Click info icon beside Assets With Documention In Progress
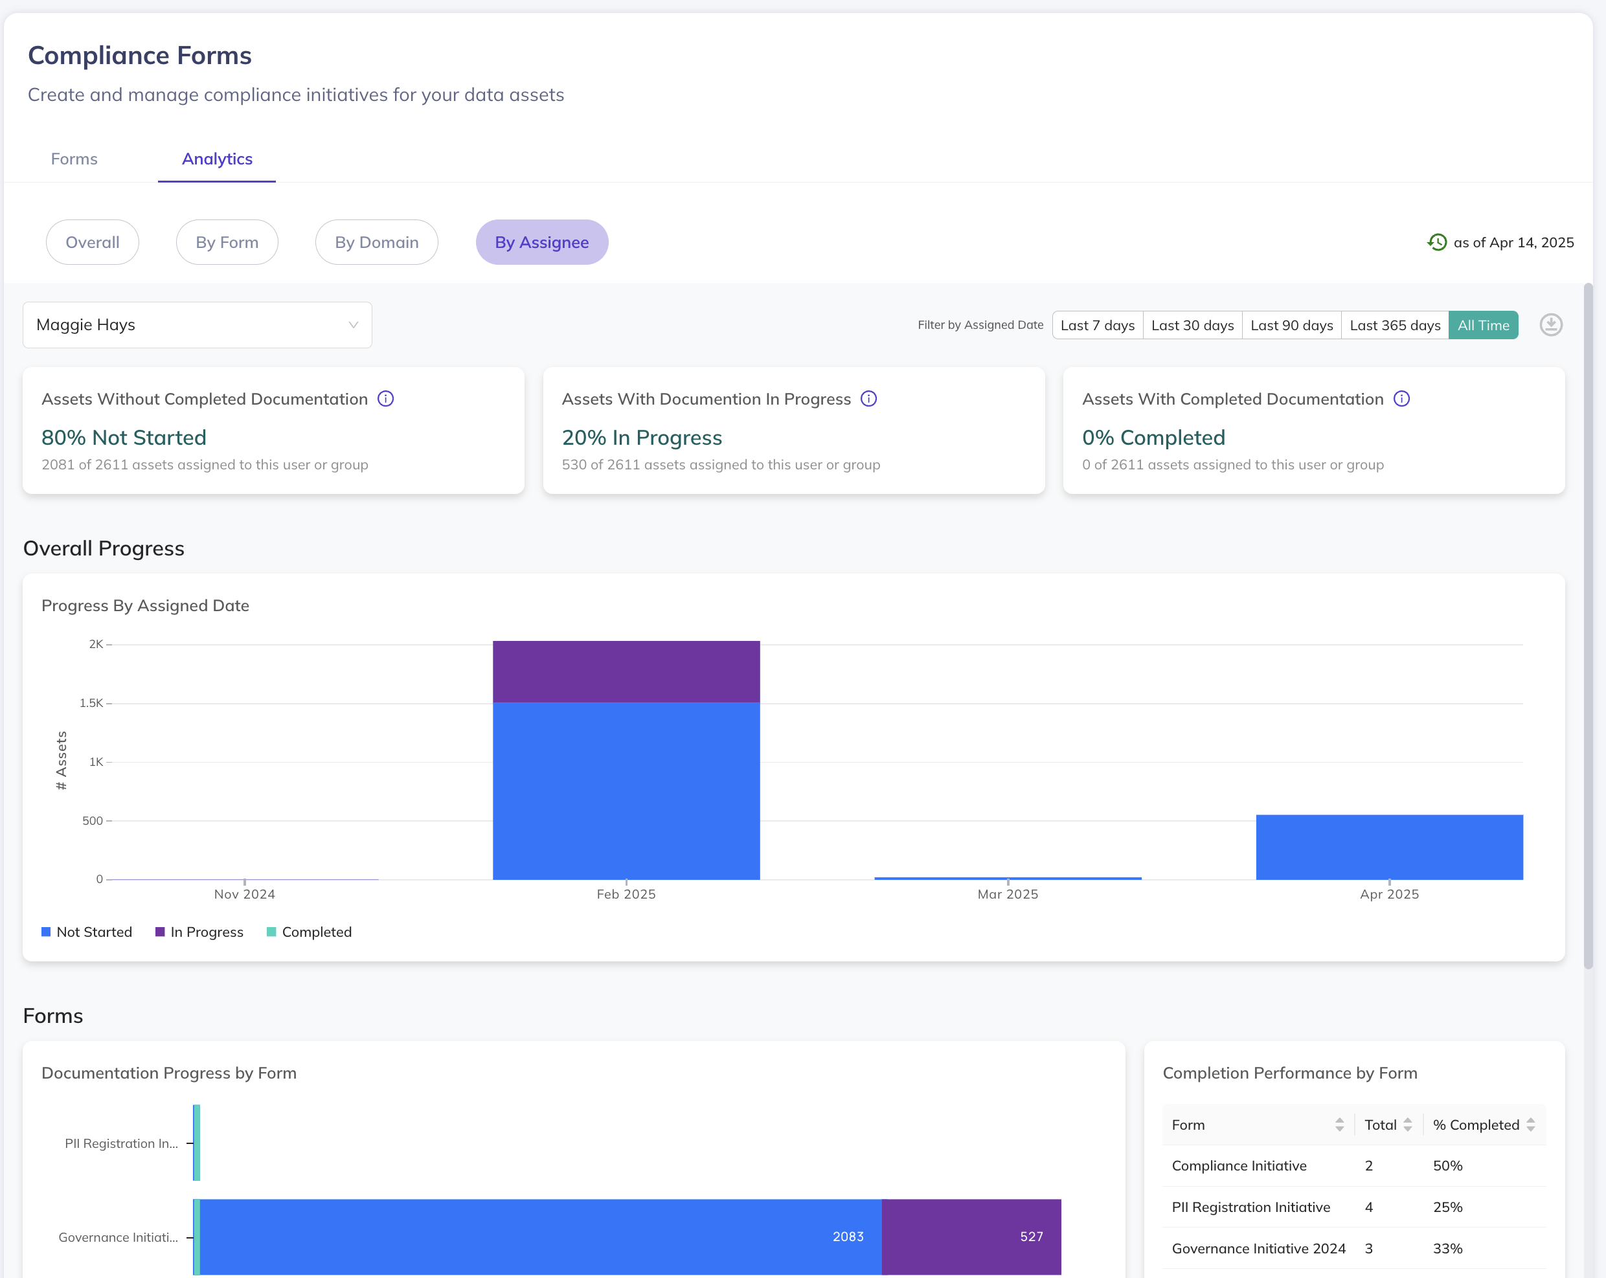This screenshot has width=1606, height=1278. tap(868, 398)
